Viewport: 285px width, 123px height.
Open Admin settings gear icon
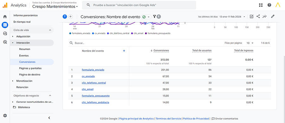[x=5, y=115]
